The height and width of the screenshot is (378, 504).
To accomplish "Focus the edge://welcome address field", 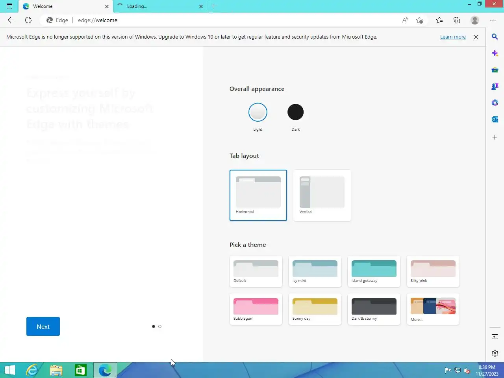I will [x=236, y=20].
